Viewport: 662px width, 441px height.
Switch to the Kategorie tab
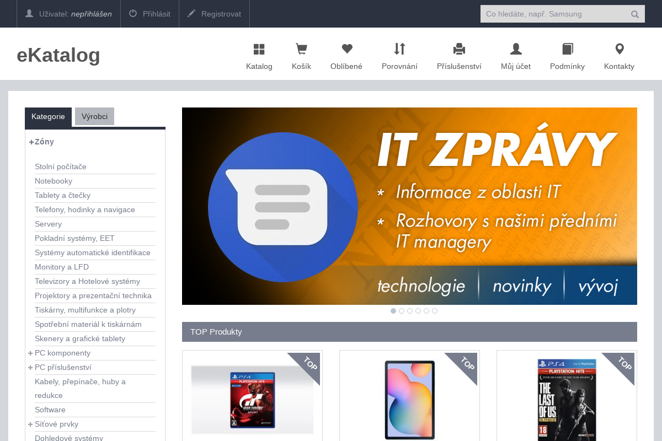(x=48, y=117)
